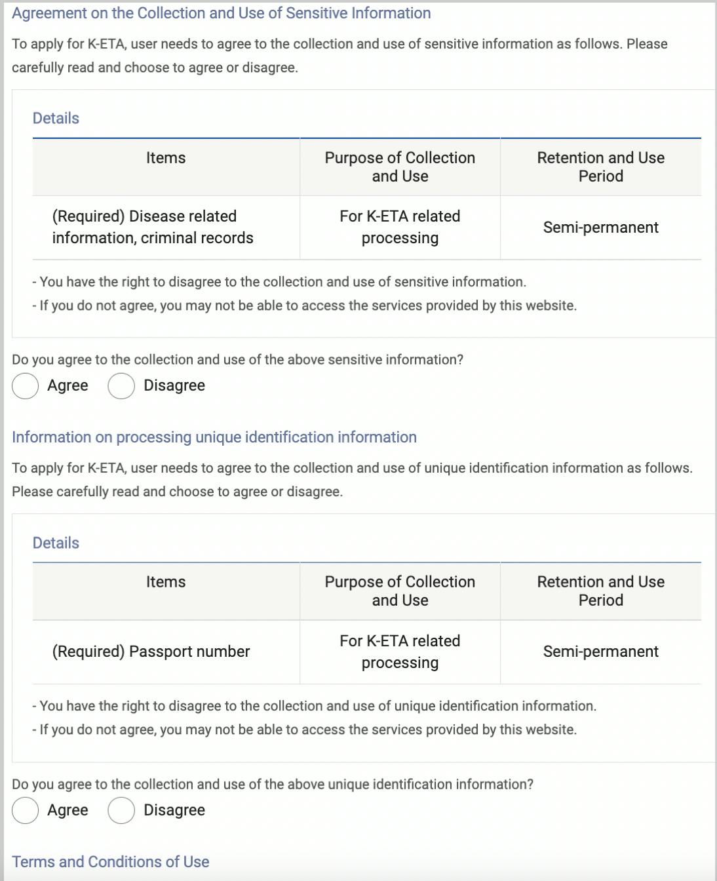Click Purpose of Collection and Use header in first table
Viewport: 717px width, 881px height.
[x=400, y=167]
